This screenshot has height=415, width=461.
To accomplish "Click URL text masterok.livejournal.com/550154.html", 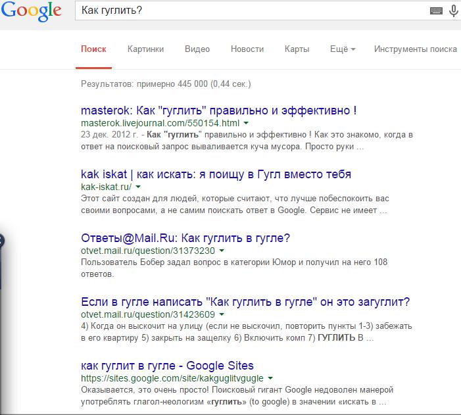I will click(160, 123).
